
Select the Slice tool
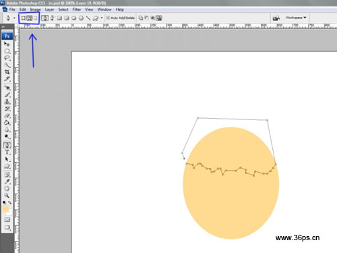point(7,79)
